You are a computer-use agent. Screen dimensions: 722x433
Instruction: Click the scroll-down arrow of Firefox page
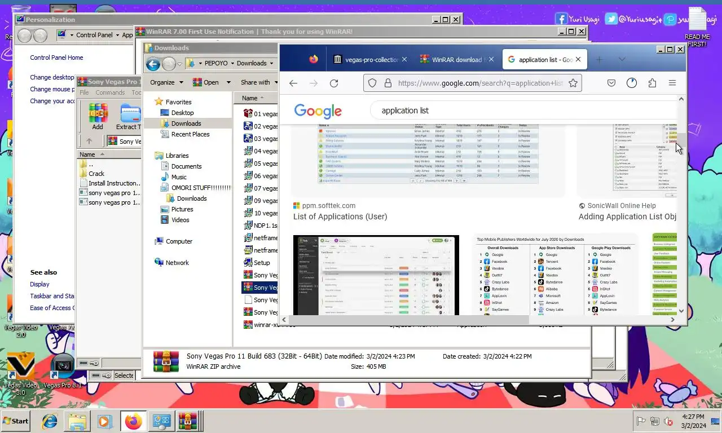tap(681, 311)
